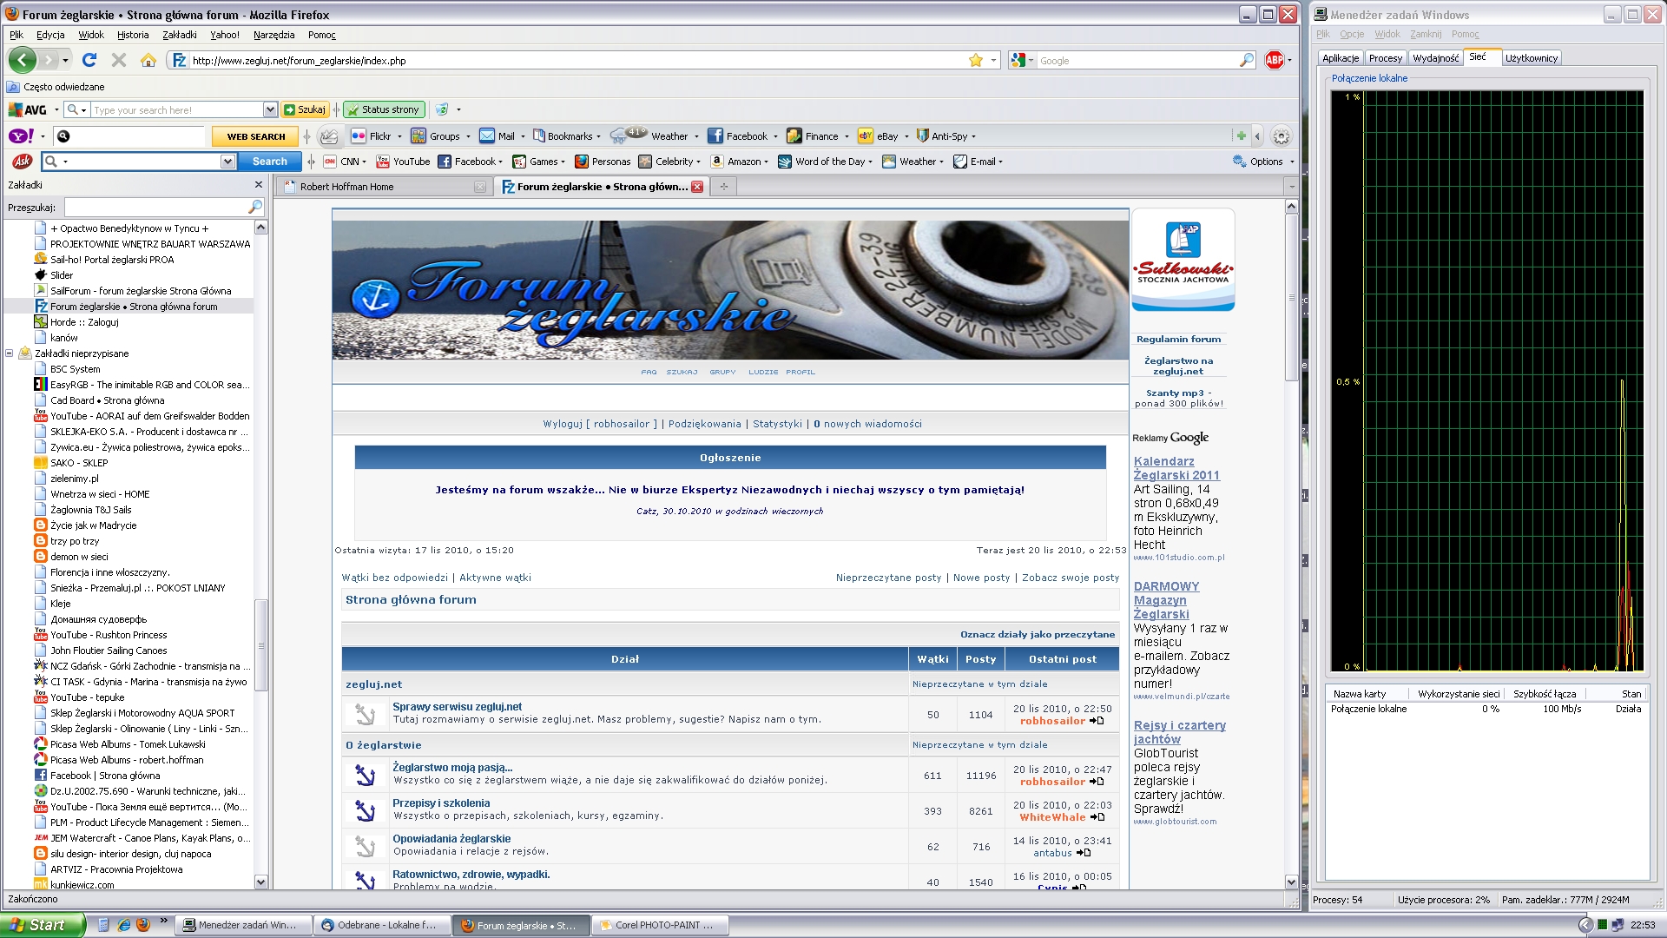
Task: Click the Yahoo toolbar pencil edit icon
Action: pyautogui.click(x=329, y=136)
